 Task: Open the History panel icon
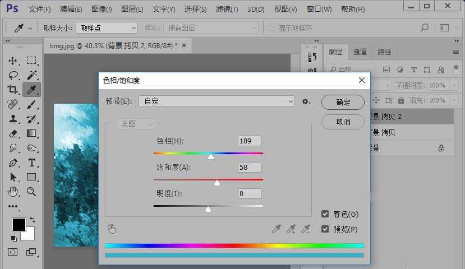pyautogui.click(x=312, y=57)
